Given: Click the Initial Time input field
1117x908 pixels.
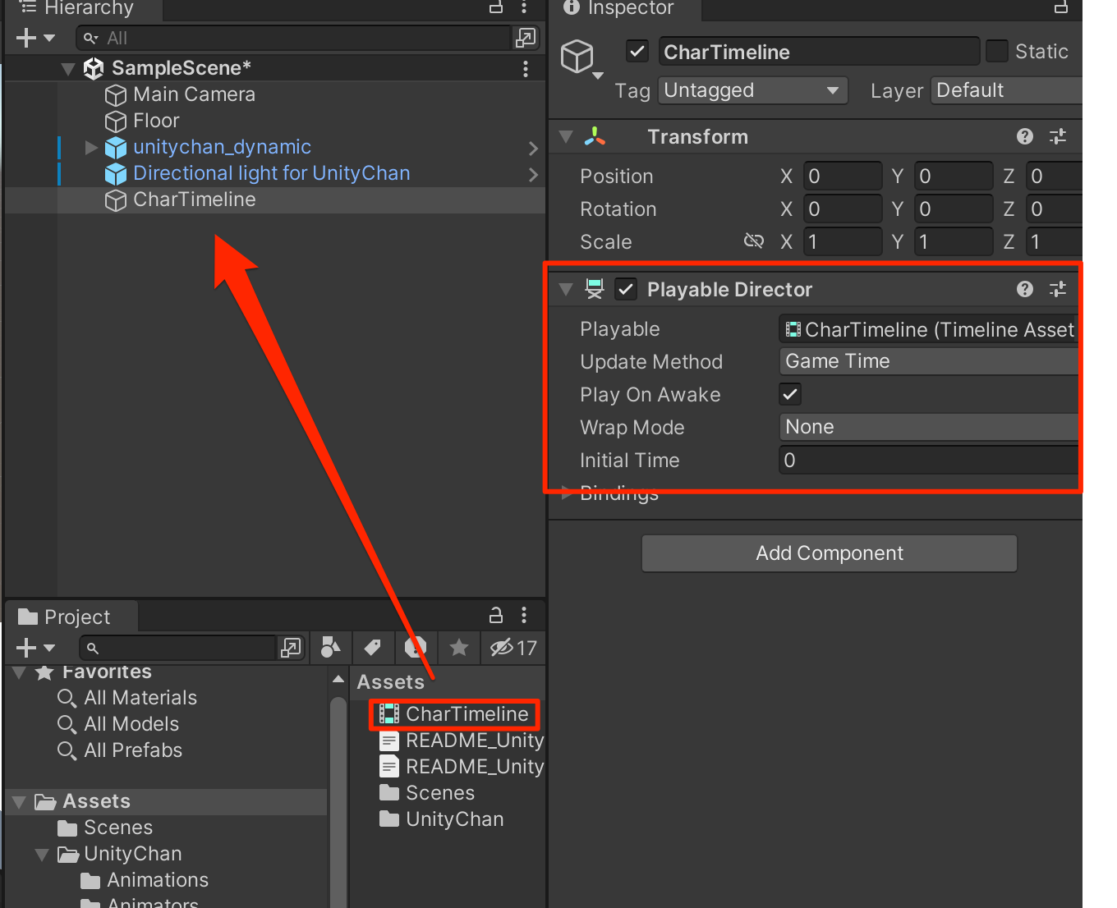Looking at the screenshot, I should [903, 460].
